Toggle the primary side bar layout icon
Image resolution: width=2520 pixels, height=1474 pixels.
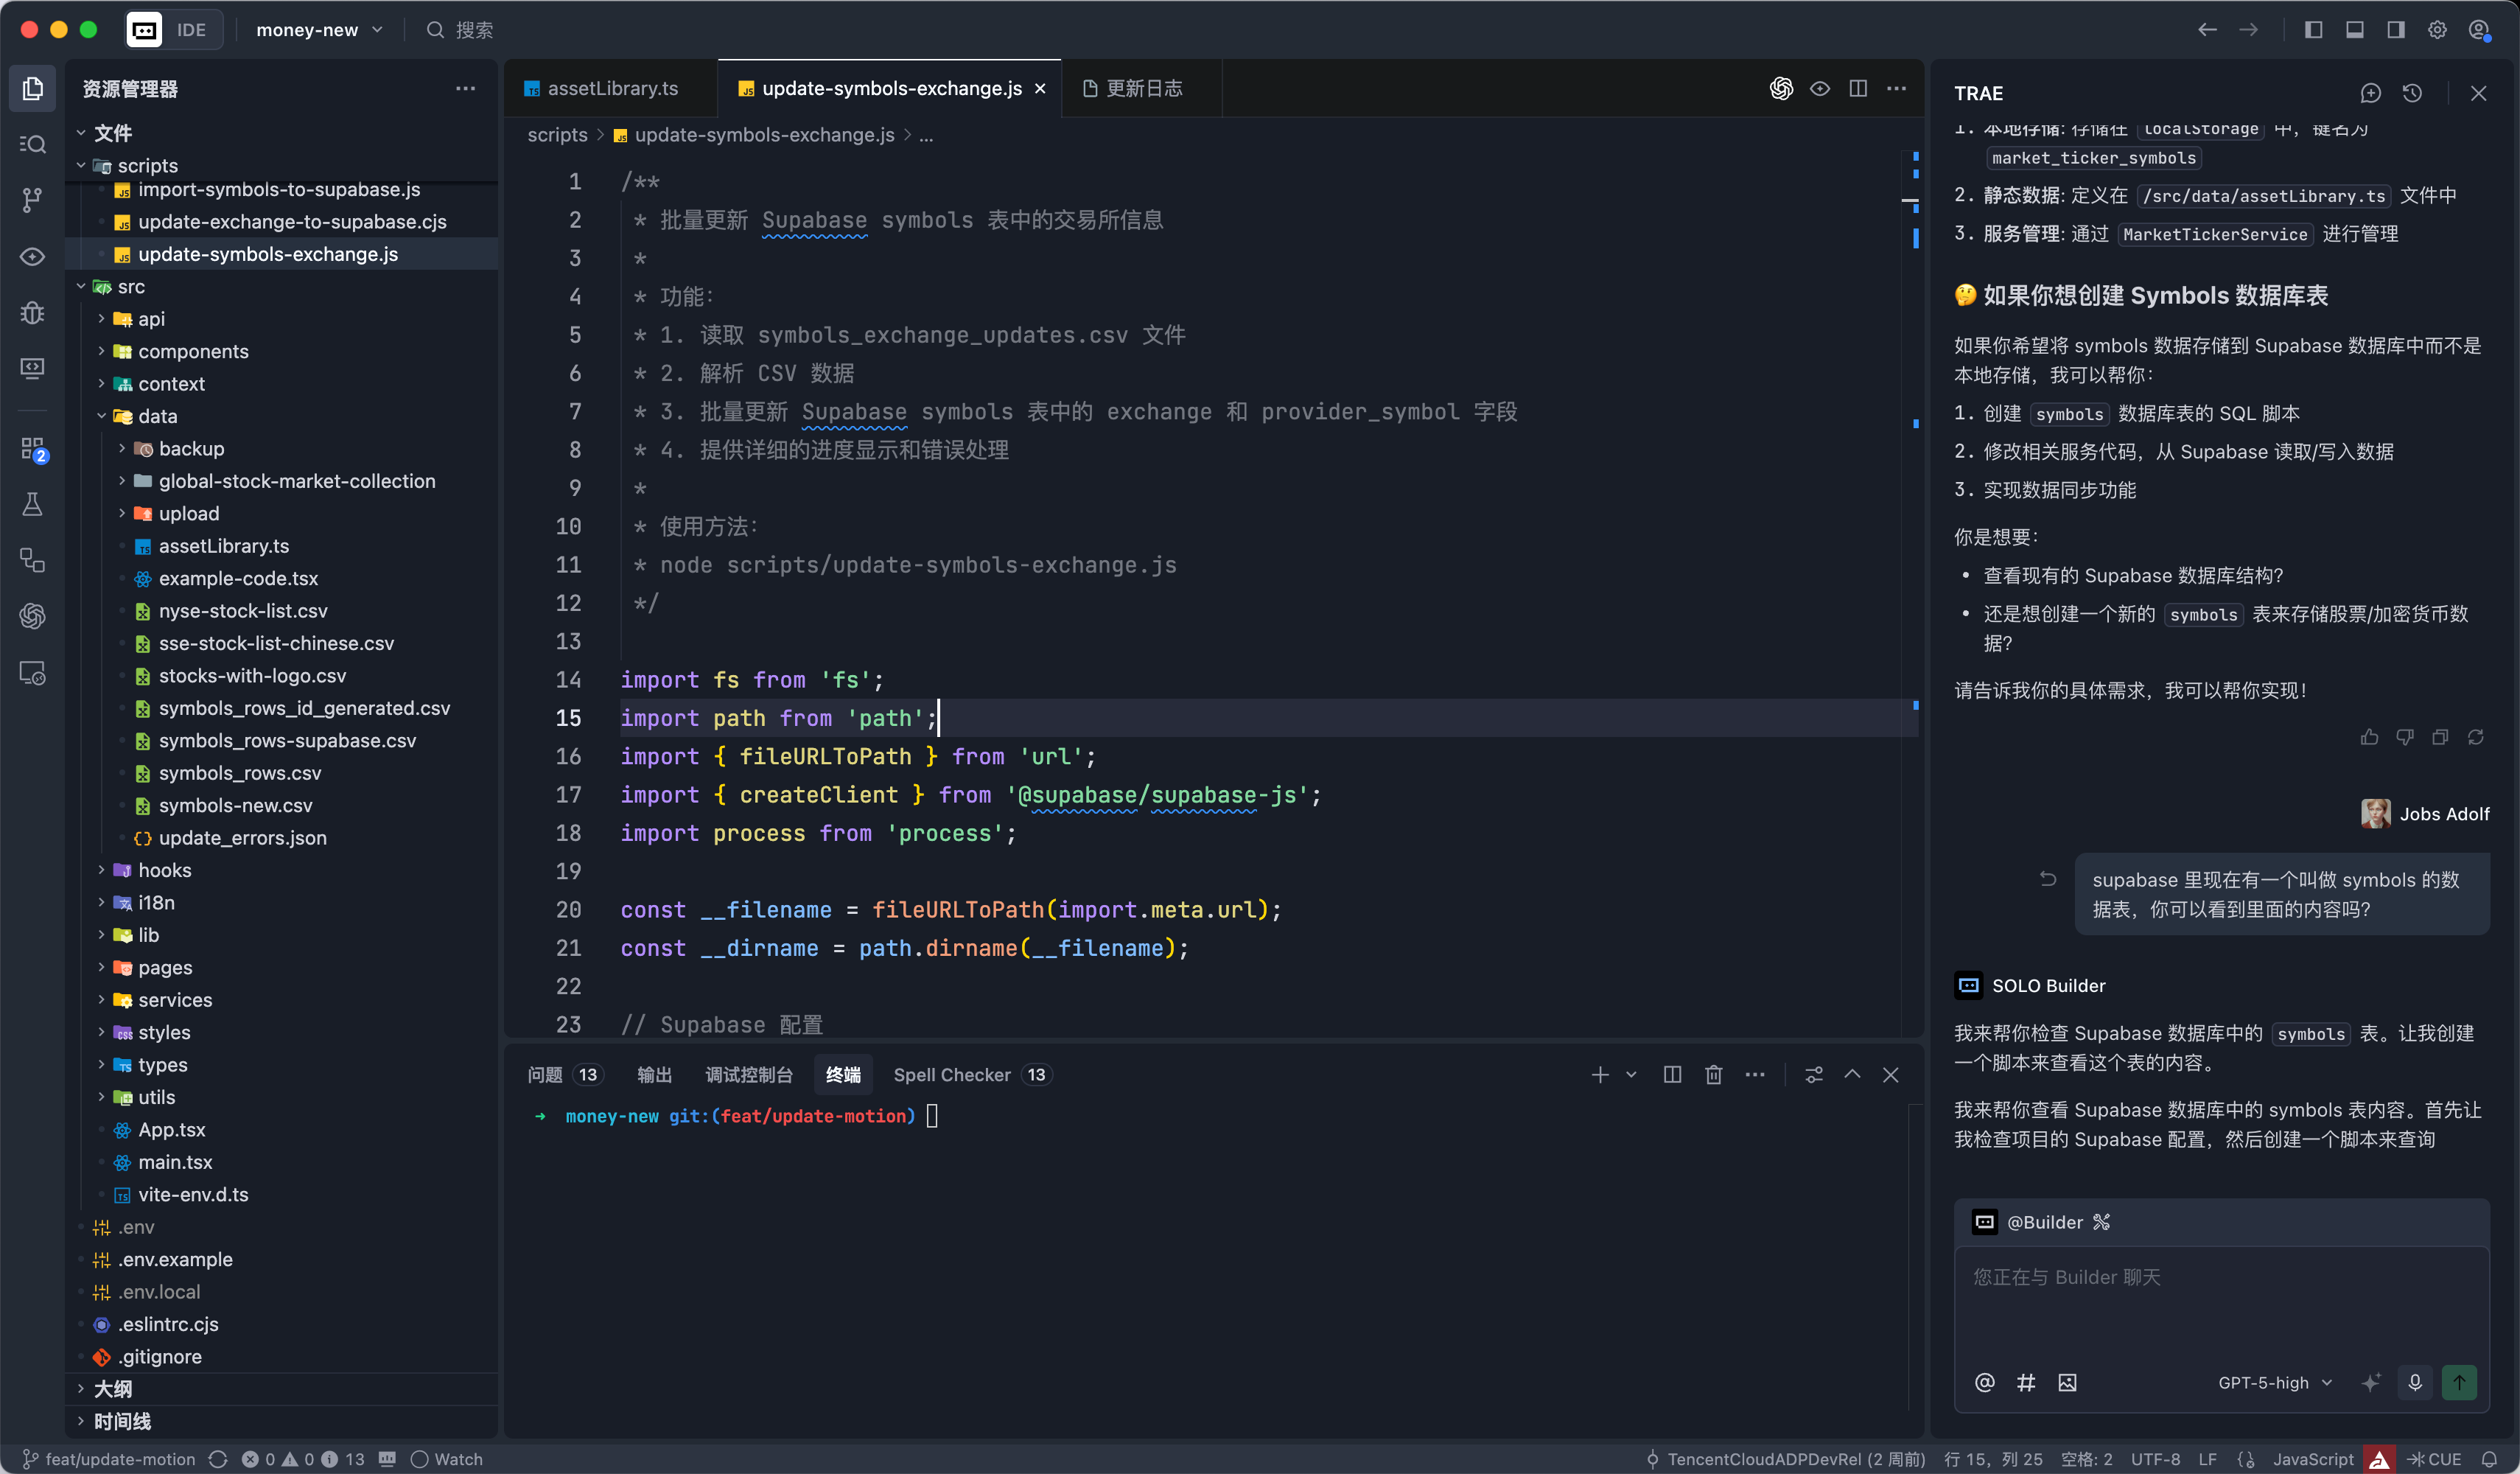pos(2313,30)
